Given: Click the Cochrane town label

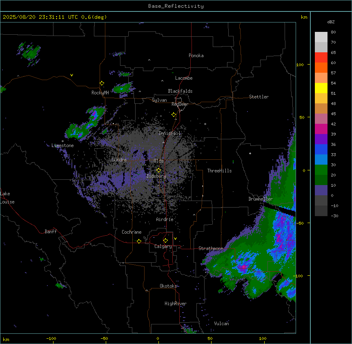Looking at the screenshot, I should (131, 232).
